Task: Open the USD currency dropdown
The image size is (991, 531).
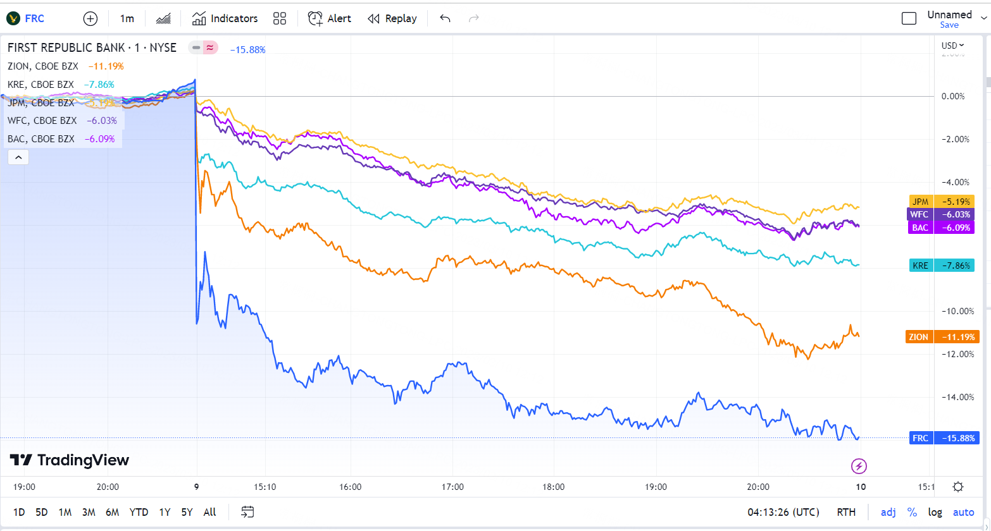Action: click(952, 46)
